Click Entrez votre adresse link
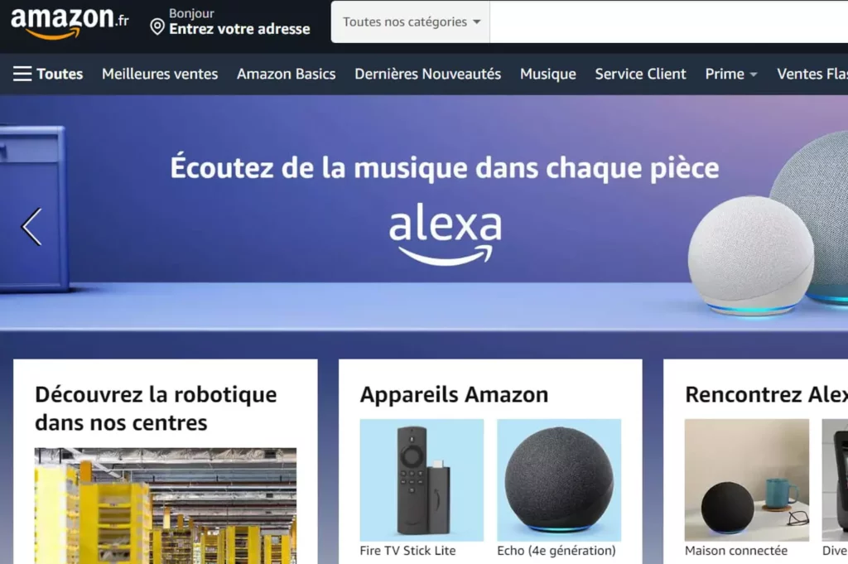Viewport: 848px width, 564px height. point(239,29)
